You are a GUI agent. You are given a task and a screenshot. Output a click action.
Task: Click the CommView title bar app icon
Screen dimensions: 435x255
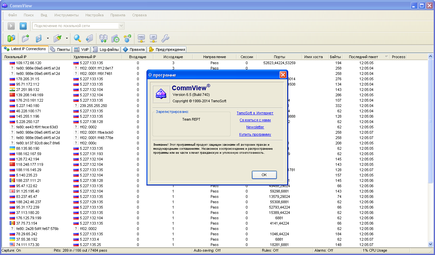(5, 6)
